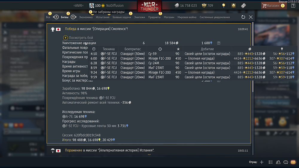Open the orange mail envelope icon
The width and height of the screenshot is (299, 168).
(293, 162)
